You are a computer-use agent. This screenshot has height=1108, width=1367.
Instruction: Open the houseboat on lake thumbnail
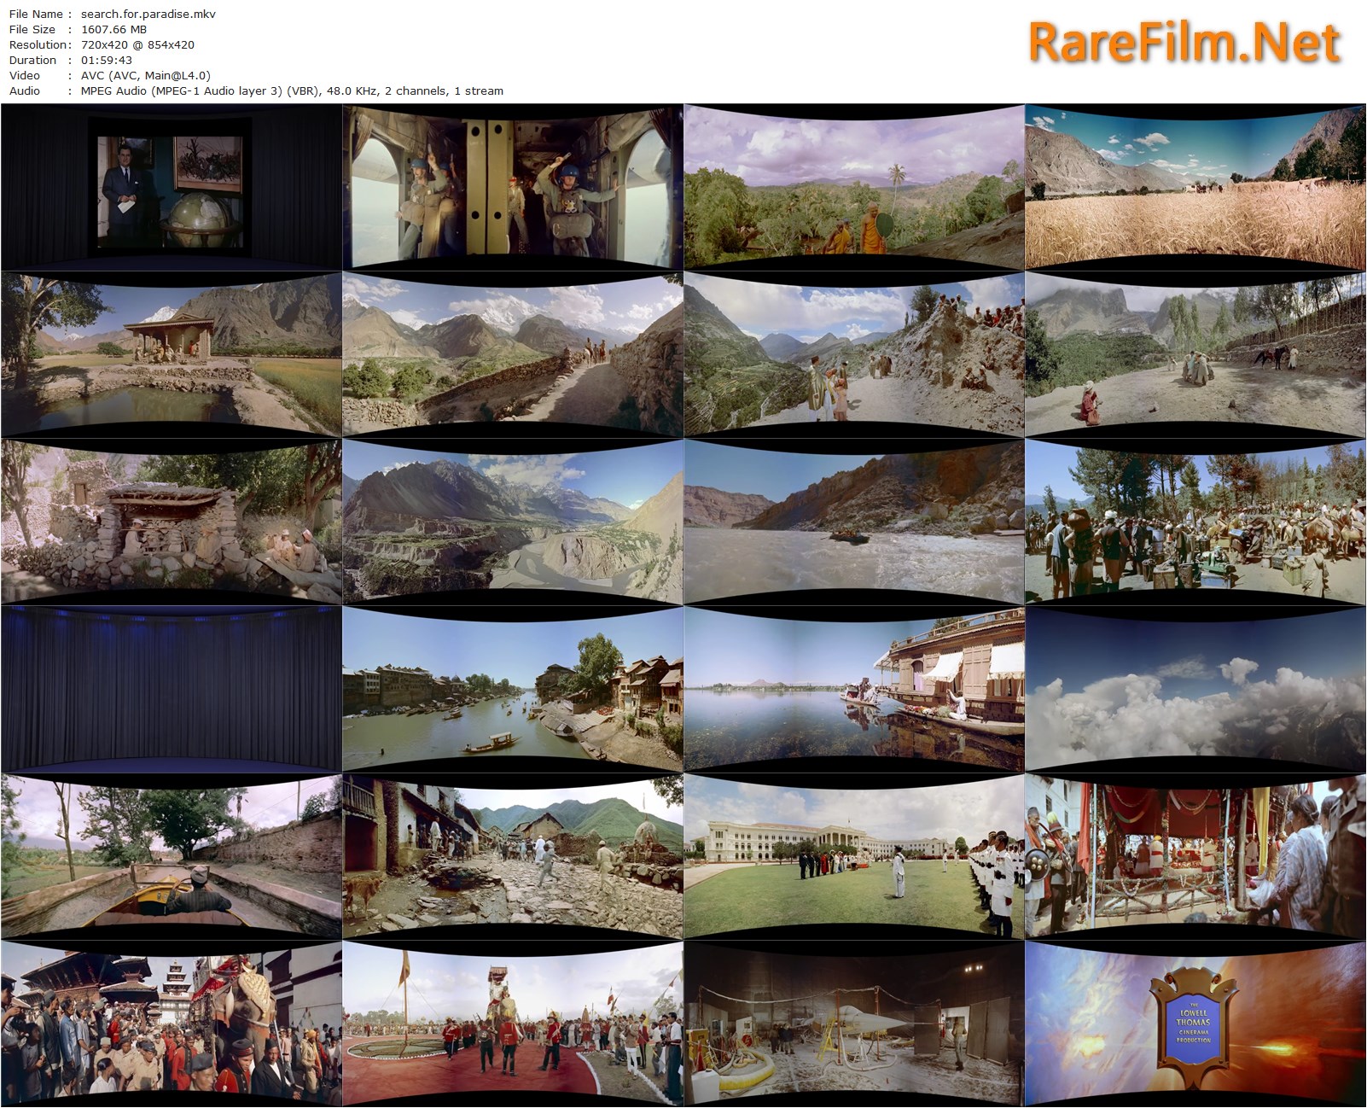[854, 689]
